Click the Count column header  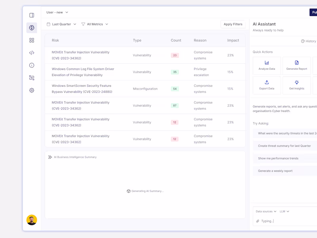click(176, 40)
